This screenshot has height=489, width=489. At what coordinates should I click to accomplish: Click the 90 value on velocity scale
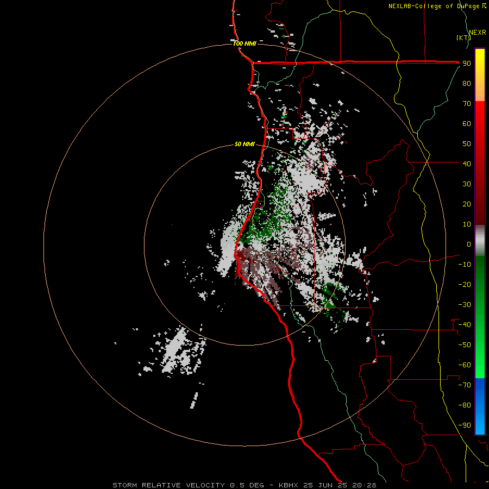467,64
